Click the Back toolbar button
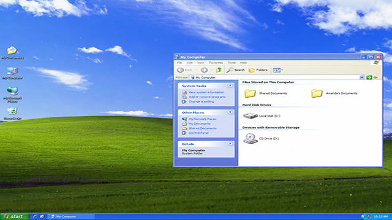The image size is (392, 220). (x=184, y=70)
